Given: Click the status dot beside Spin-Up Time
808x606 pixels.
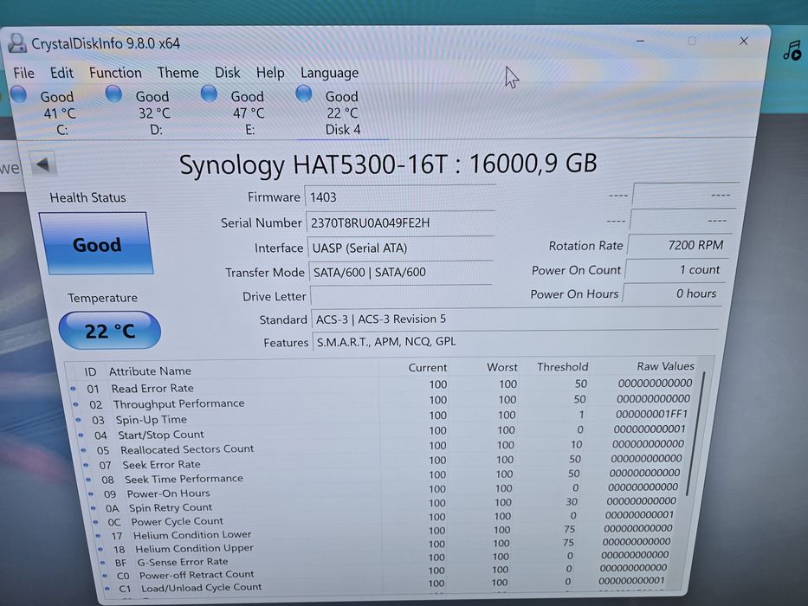Looking at the screenshot, I should tap(78, 420).
